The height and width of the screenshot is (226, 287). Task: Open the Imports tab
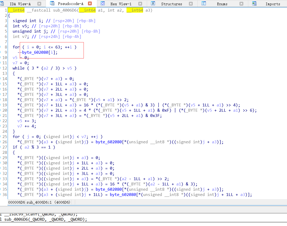[x=273, y=4]
